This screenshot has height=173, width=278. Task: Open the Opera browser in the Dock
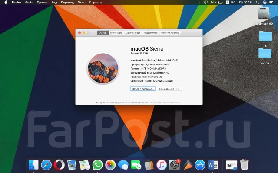[x=59, y=165]
